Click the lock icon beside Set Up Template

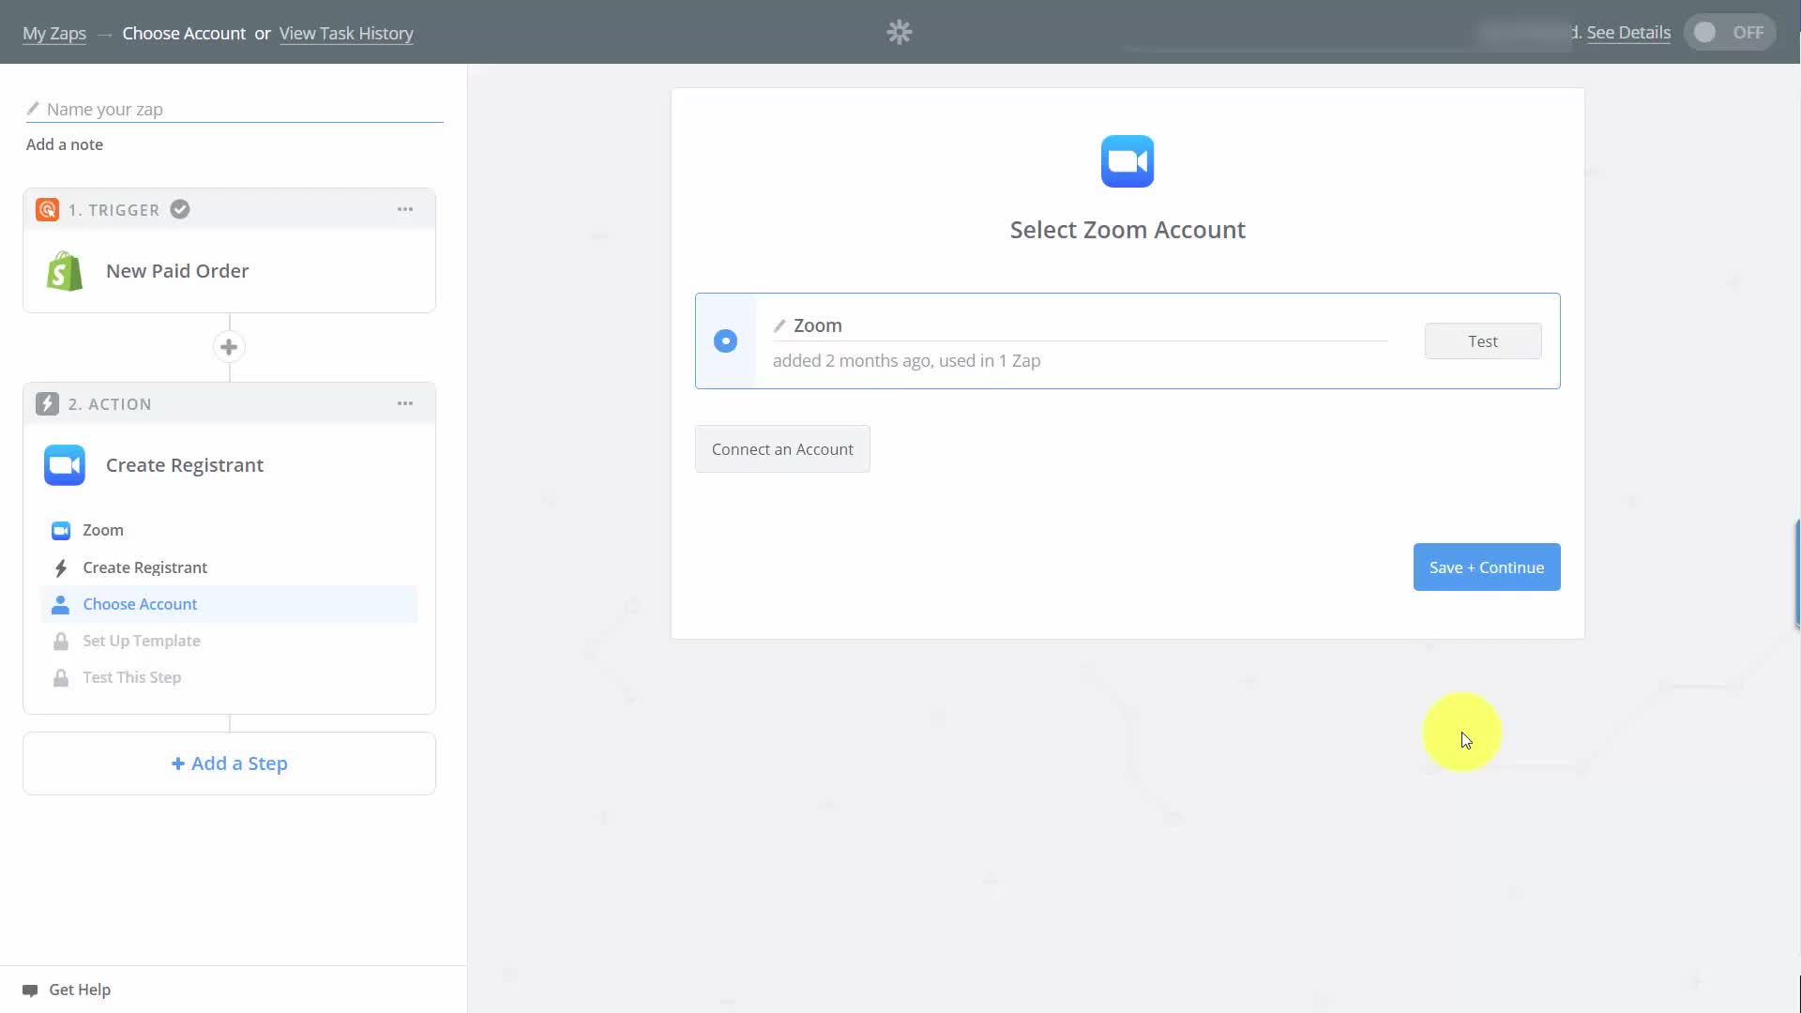[61, 641]
